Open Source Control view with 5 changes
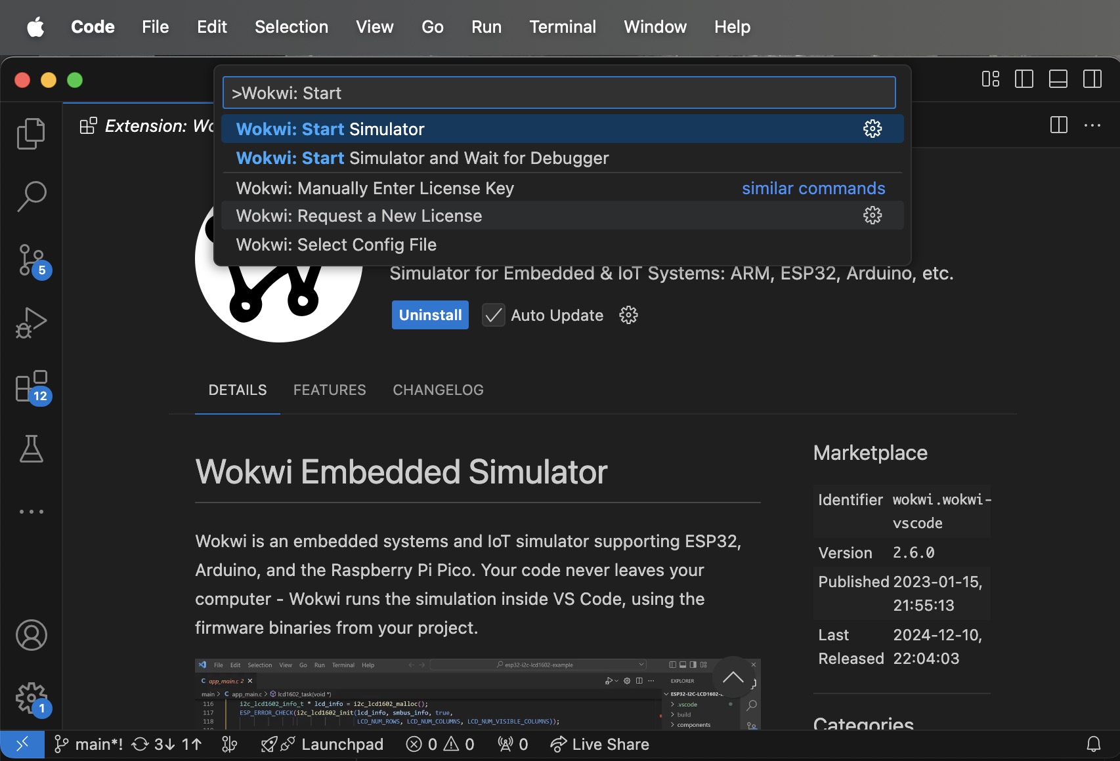 click(32, 261)
